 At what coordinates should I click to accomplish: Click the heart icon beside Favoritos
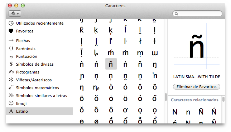coord(11,31)
